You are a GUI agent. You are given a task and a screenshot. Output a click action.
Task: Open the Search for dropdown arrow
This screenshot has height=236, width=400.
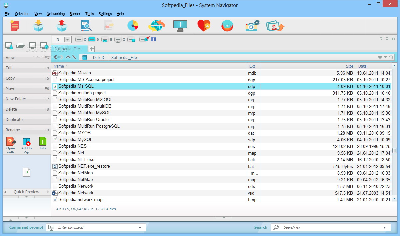pyautogui.click(x=385, y=227)
